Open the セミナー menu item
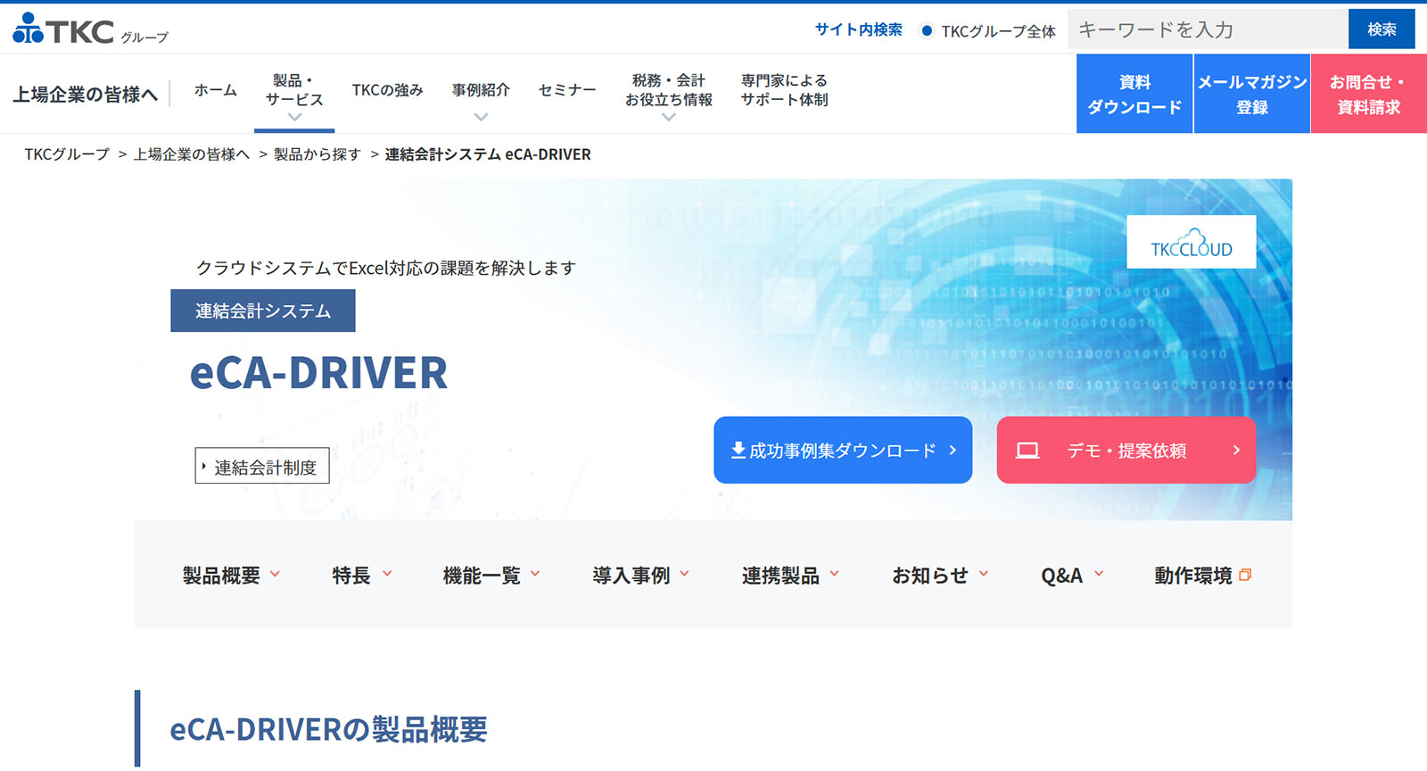 tap(567, 90)
